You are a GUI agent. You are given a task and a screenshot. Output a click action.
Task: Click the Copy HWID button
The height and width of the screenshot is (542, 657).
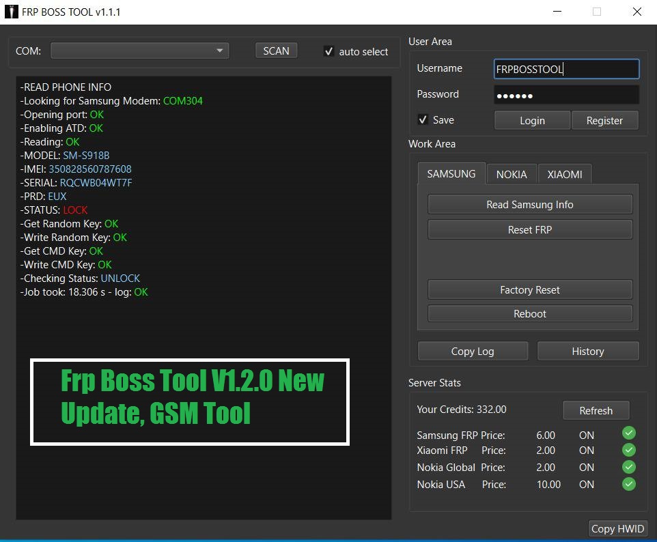coord(617,528)
